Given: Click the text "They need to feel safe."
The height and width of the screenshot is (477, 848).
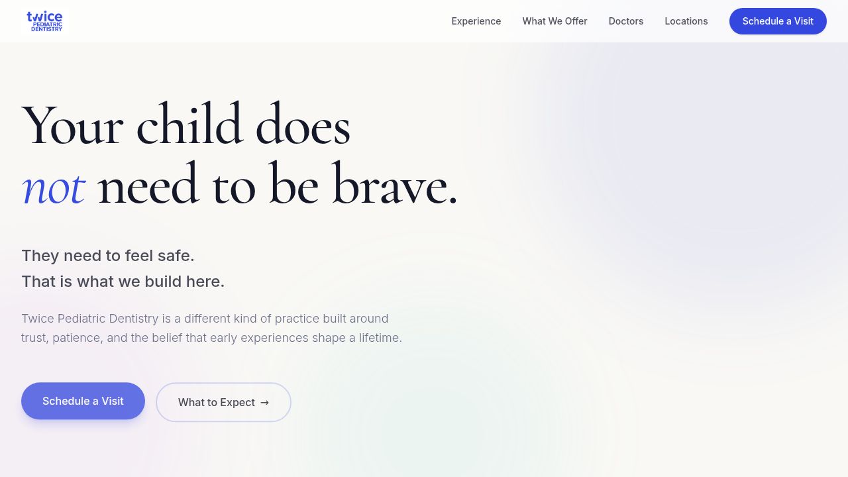Looking at the screenshot, I should pyautogui.click(x=108, y=256).
